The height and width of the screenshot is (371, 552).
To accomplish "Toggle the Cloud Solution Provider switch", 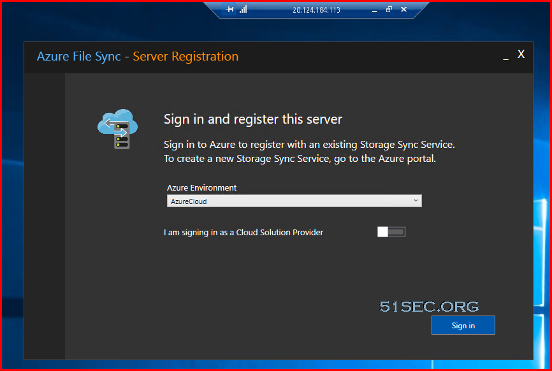I will pyautogui.click(x=391, y=231).
